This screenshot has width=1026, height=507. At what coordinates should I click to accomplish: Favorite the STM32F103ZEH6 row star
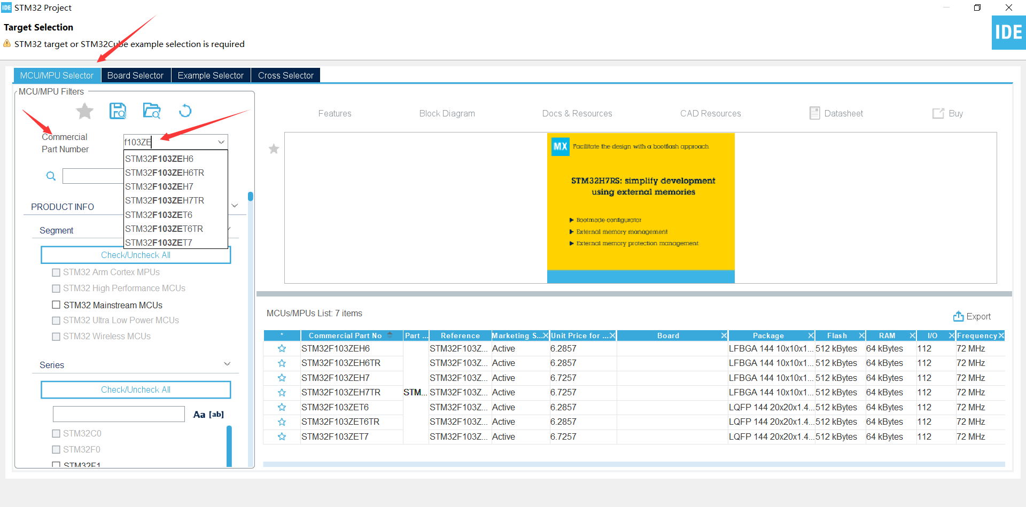tap(282, 349)
